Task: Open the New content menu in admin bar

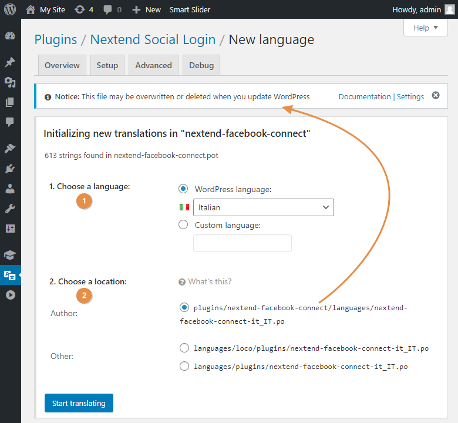Action: (146, 9)
